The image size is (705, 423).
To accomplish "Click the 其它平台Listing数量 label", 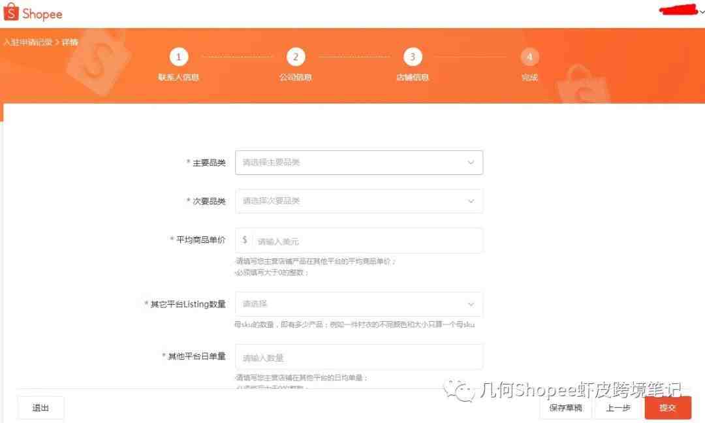I will (x=188, y=304).
